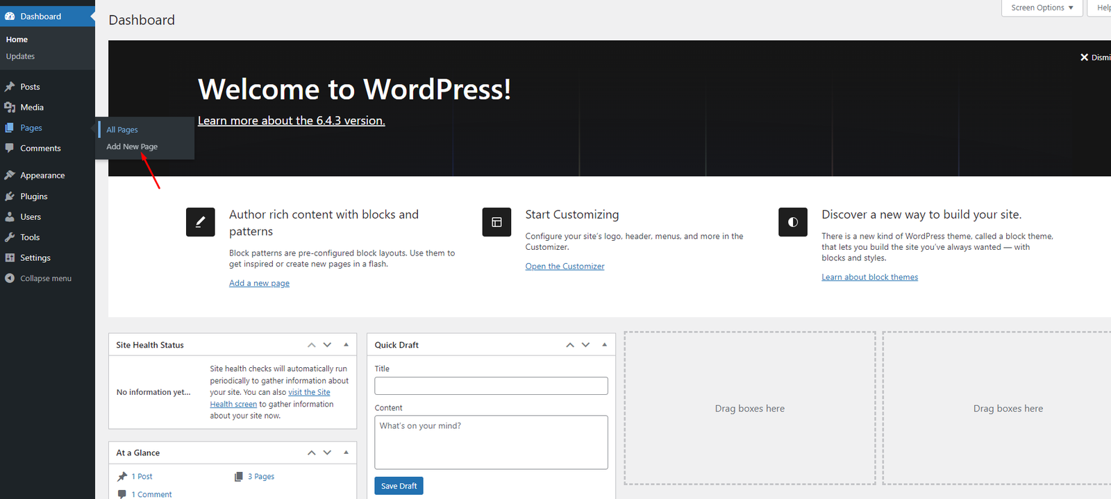Select Add New Page from Pages submenu
This screenshot has width=1111, height=499.
(x=132, y=147)
